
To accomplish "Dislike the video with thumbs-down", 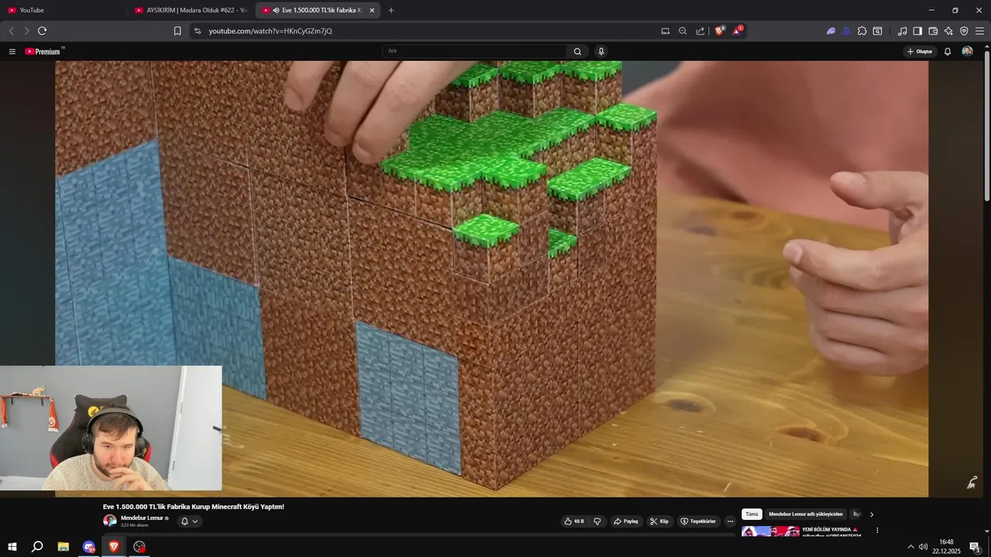I will click(x=597, y=521).
